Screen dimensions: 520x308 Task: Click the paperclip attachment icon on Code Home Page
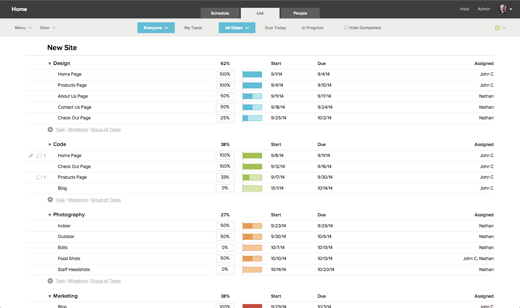31,156
